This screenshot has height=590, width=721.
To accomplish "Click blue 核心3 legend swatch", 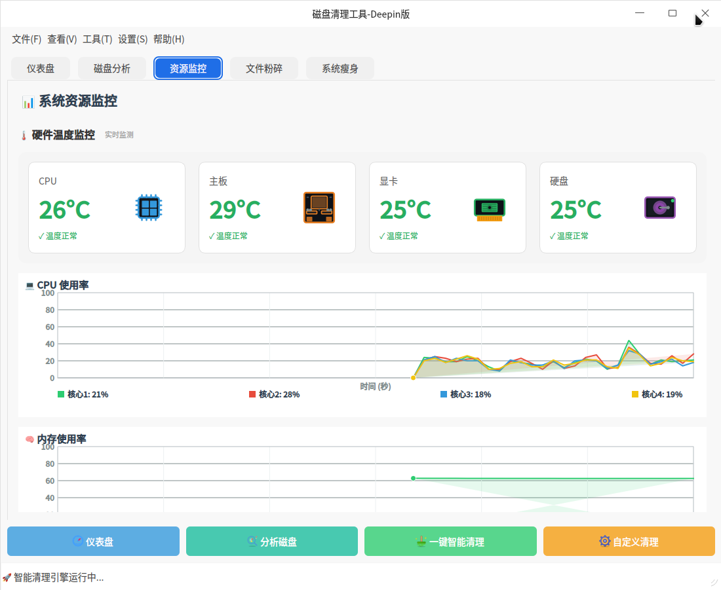I will 444,394.
